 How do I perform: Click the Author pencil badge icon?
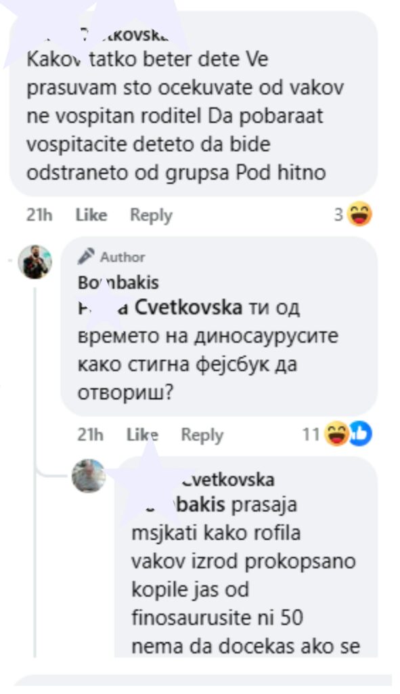click(x=86, y=257)
